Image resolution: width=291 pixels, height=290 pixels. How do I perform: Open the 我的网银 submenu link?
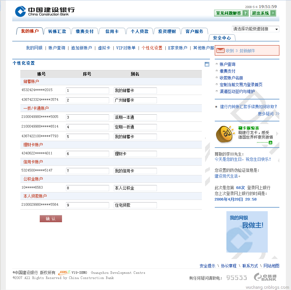(34, 48)
